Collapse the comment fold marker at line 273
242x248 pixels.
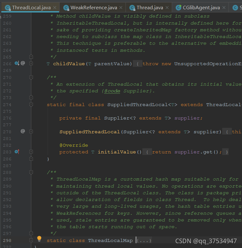pos(31,97)
